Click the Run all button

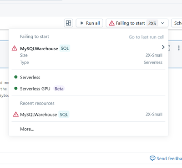coord(90,23)
